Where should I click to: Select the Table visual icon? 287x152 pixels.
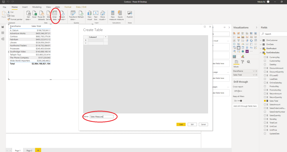pos(239,48)
